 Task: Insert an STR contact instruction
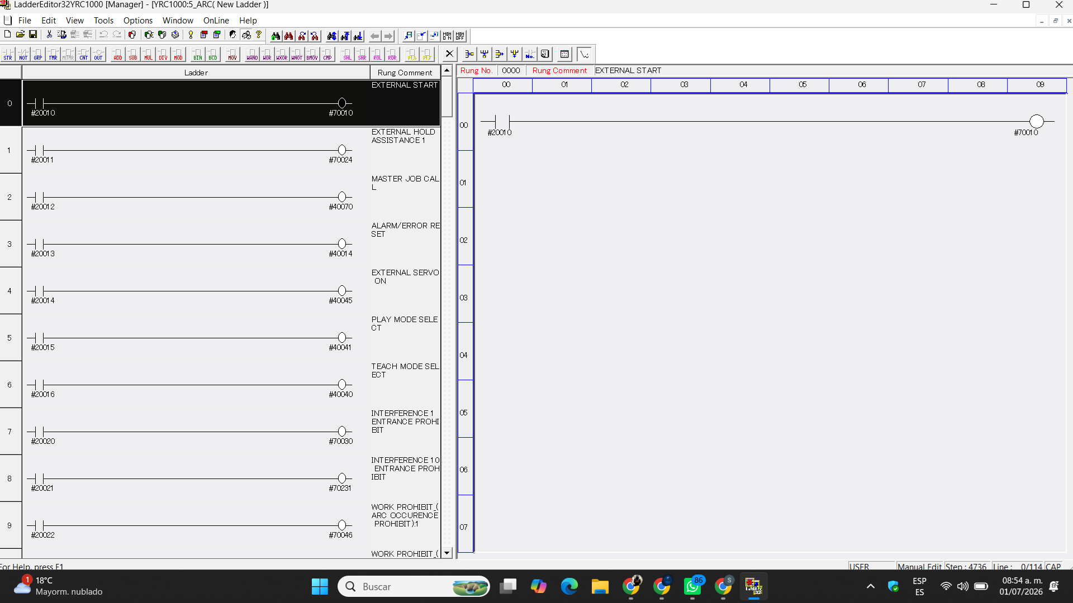(8, 54)
